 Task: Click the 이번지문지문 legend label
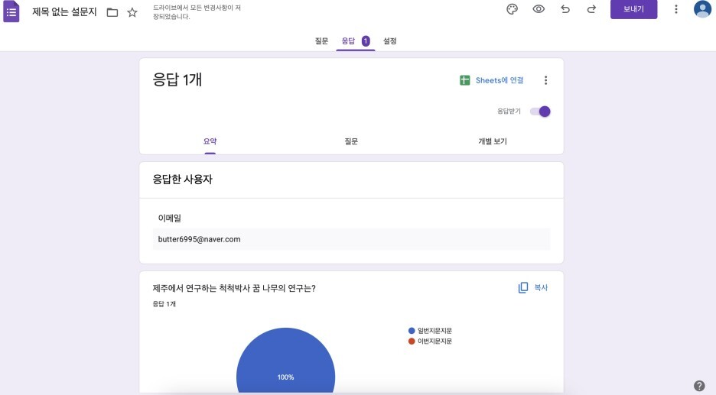434,342
